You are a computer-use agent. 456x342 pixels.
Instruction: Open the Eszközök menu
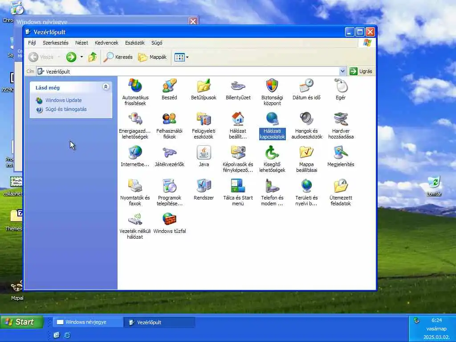(x=134, y=43)
